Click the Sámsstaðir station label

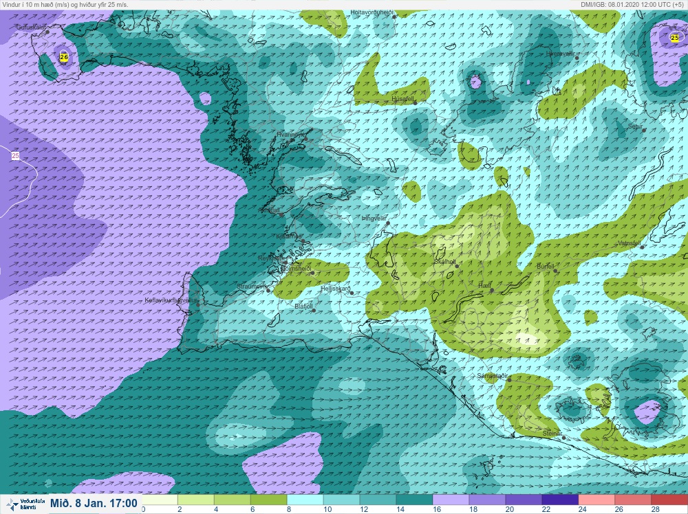click(493, 376)
